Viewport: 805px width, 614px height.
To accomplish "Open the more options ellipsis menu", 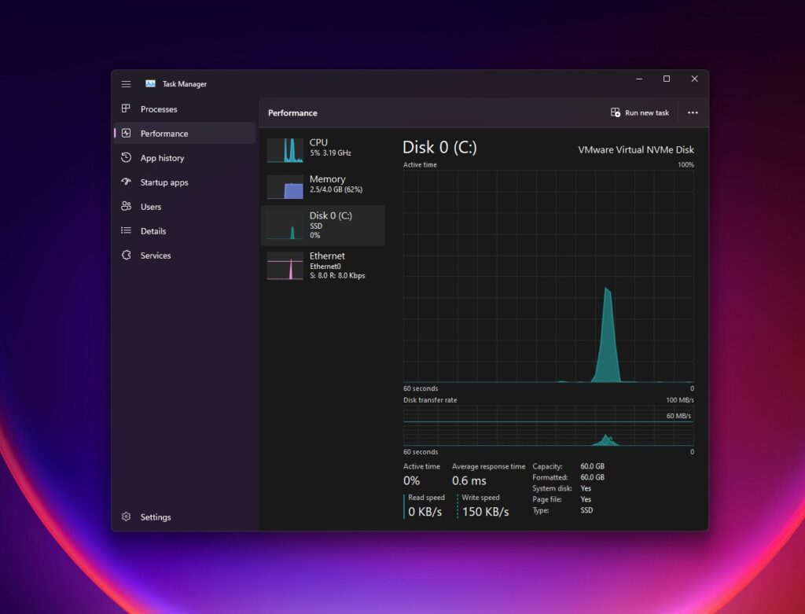I will point(693,112).
